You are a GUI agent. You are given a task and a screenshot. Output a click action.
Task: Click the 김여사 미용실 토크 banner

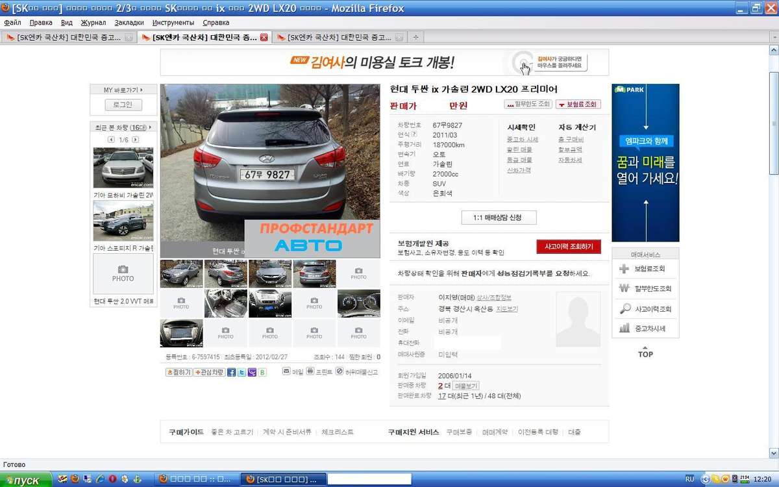pyautogui.click(x=384, y=62)
